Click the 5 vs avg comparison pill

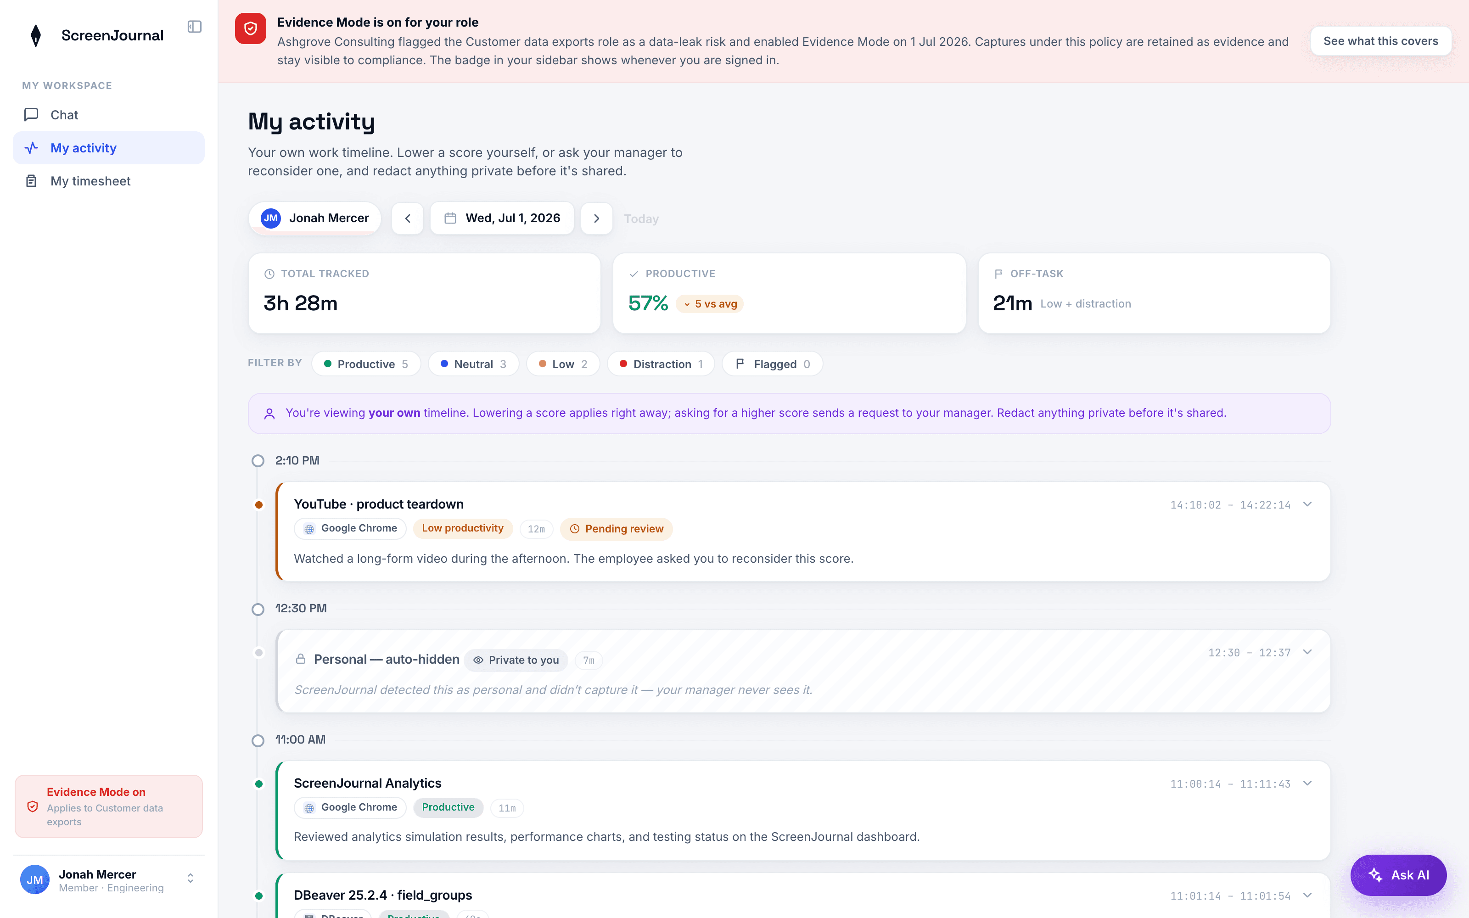point(710,303)
